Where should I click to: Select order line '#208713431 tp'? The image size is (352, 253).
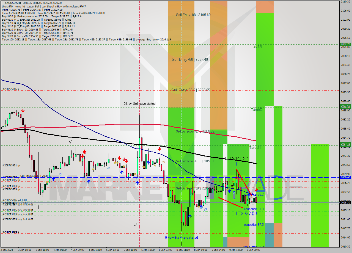click(11, 166)
